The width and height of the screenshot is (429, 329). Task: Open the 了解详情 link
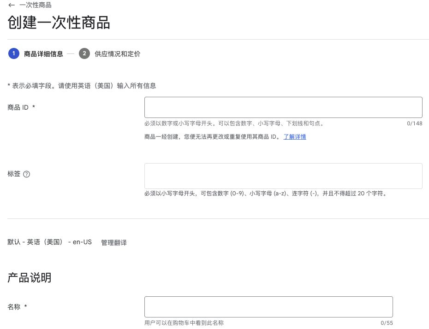click(295, 137)
